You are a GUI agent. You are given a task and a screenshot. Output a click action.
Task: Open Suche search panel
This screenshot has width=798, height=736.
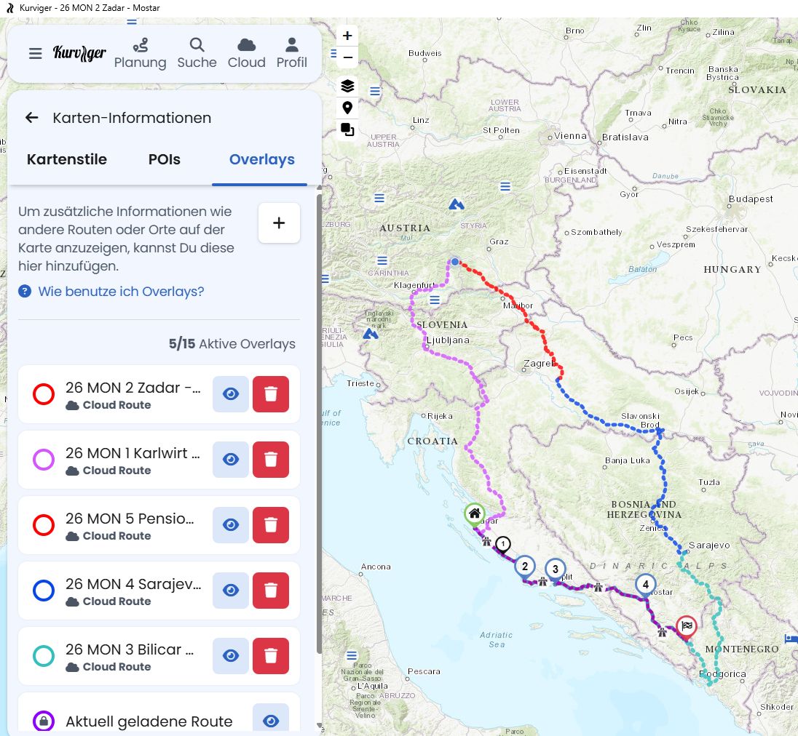point(197,54)
